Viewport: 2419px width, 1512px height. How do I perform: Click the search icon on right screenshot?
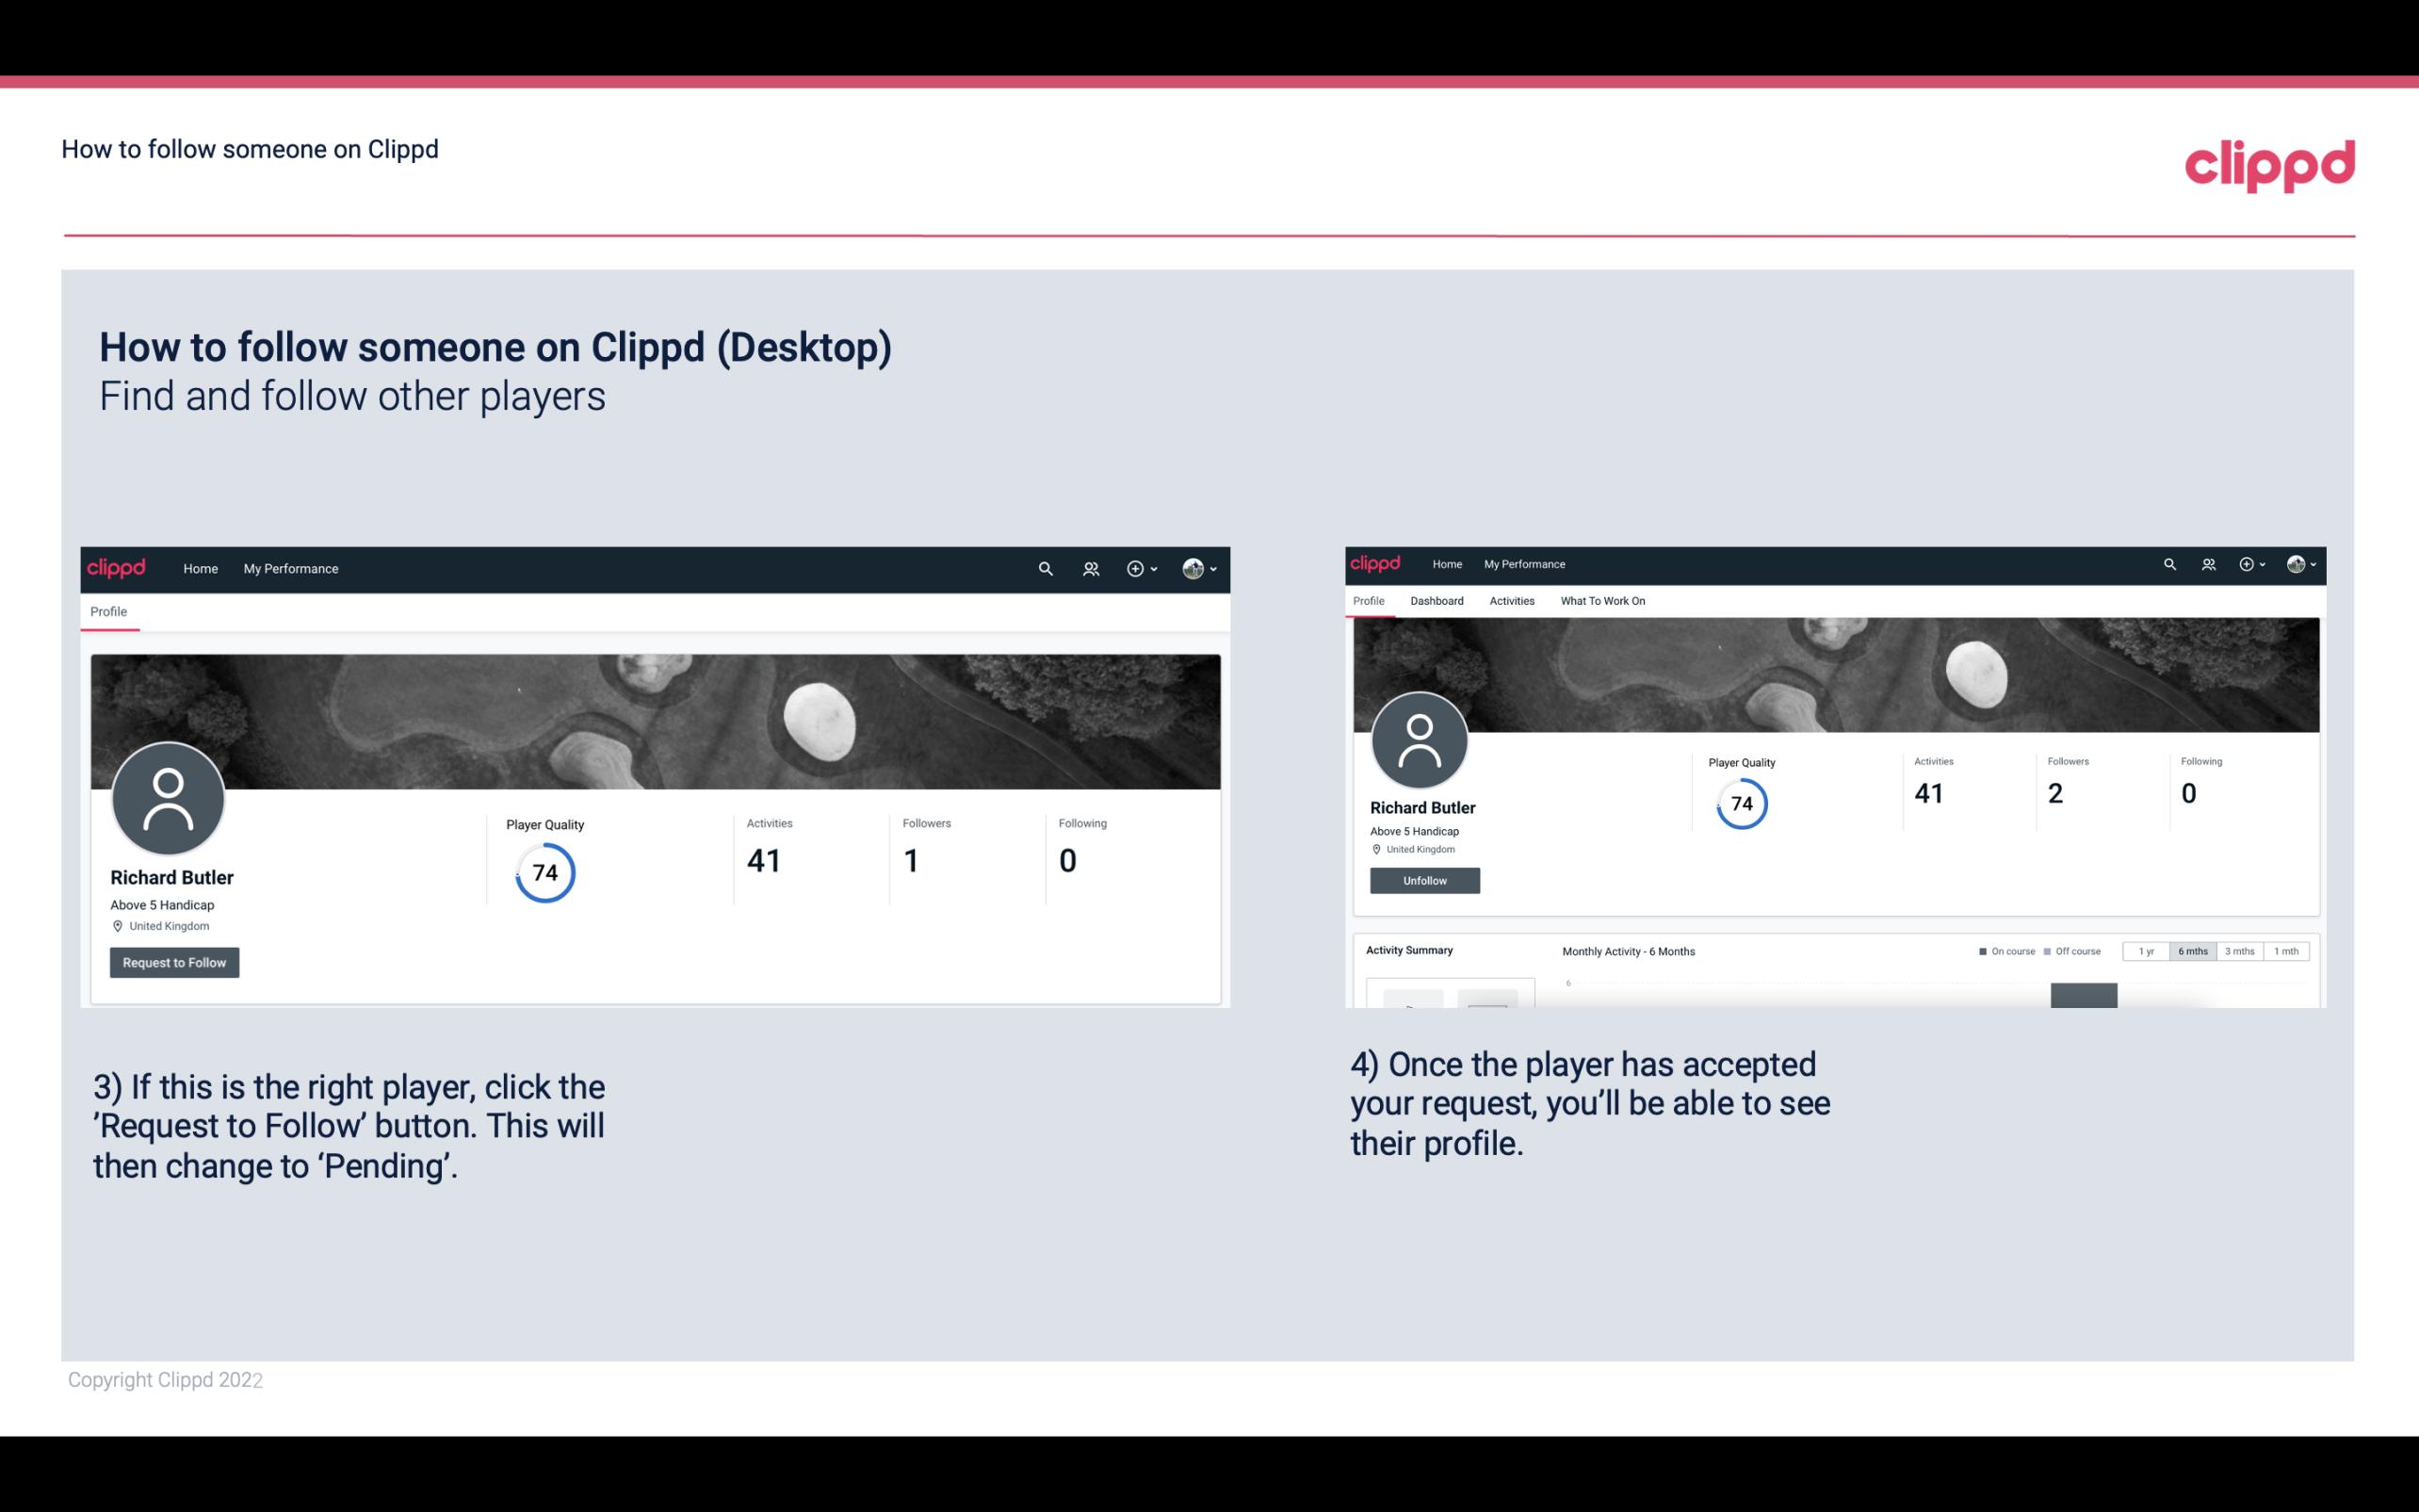(2170, 562)
